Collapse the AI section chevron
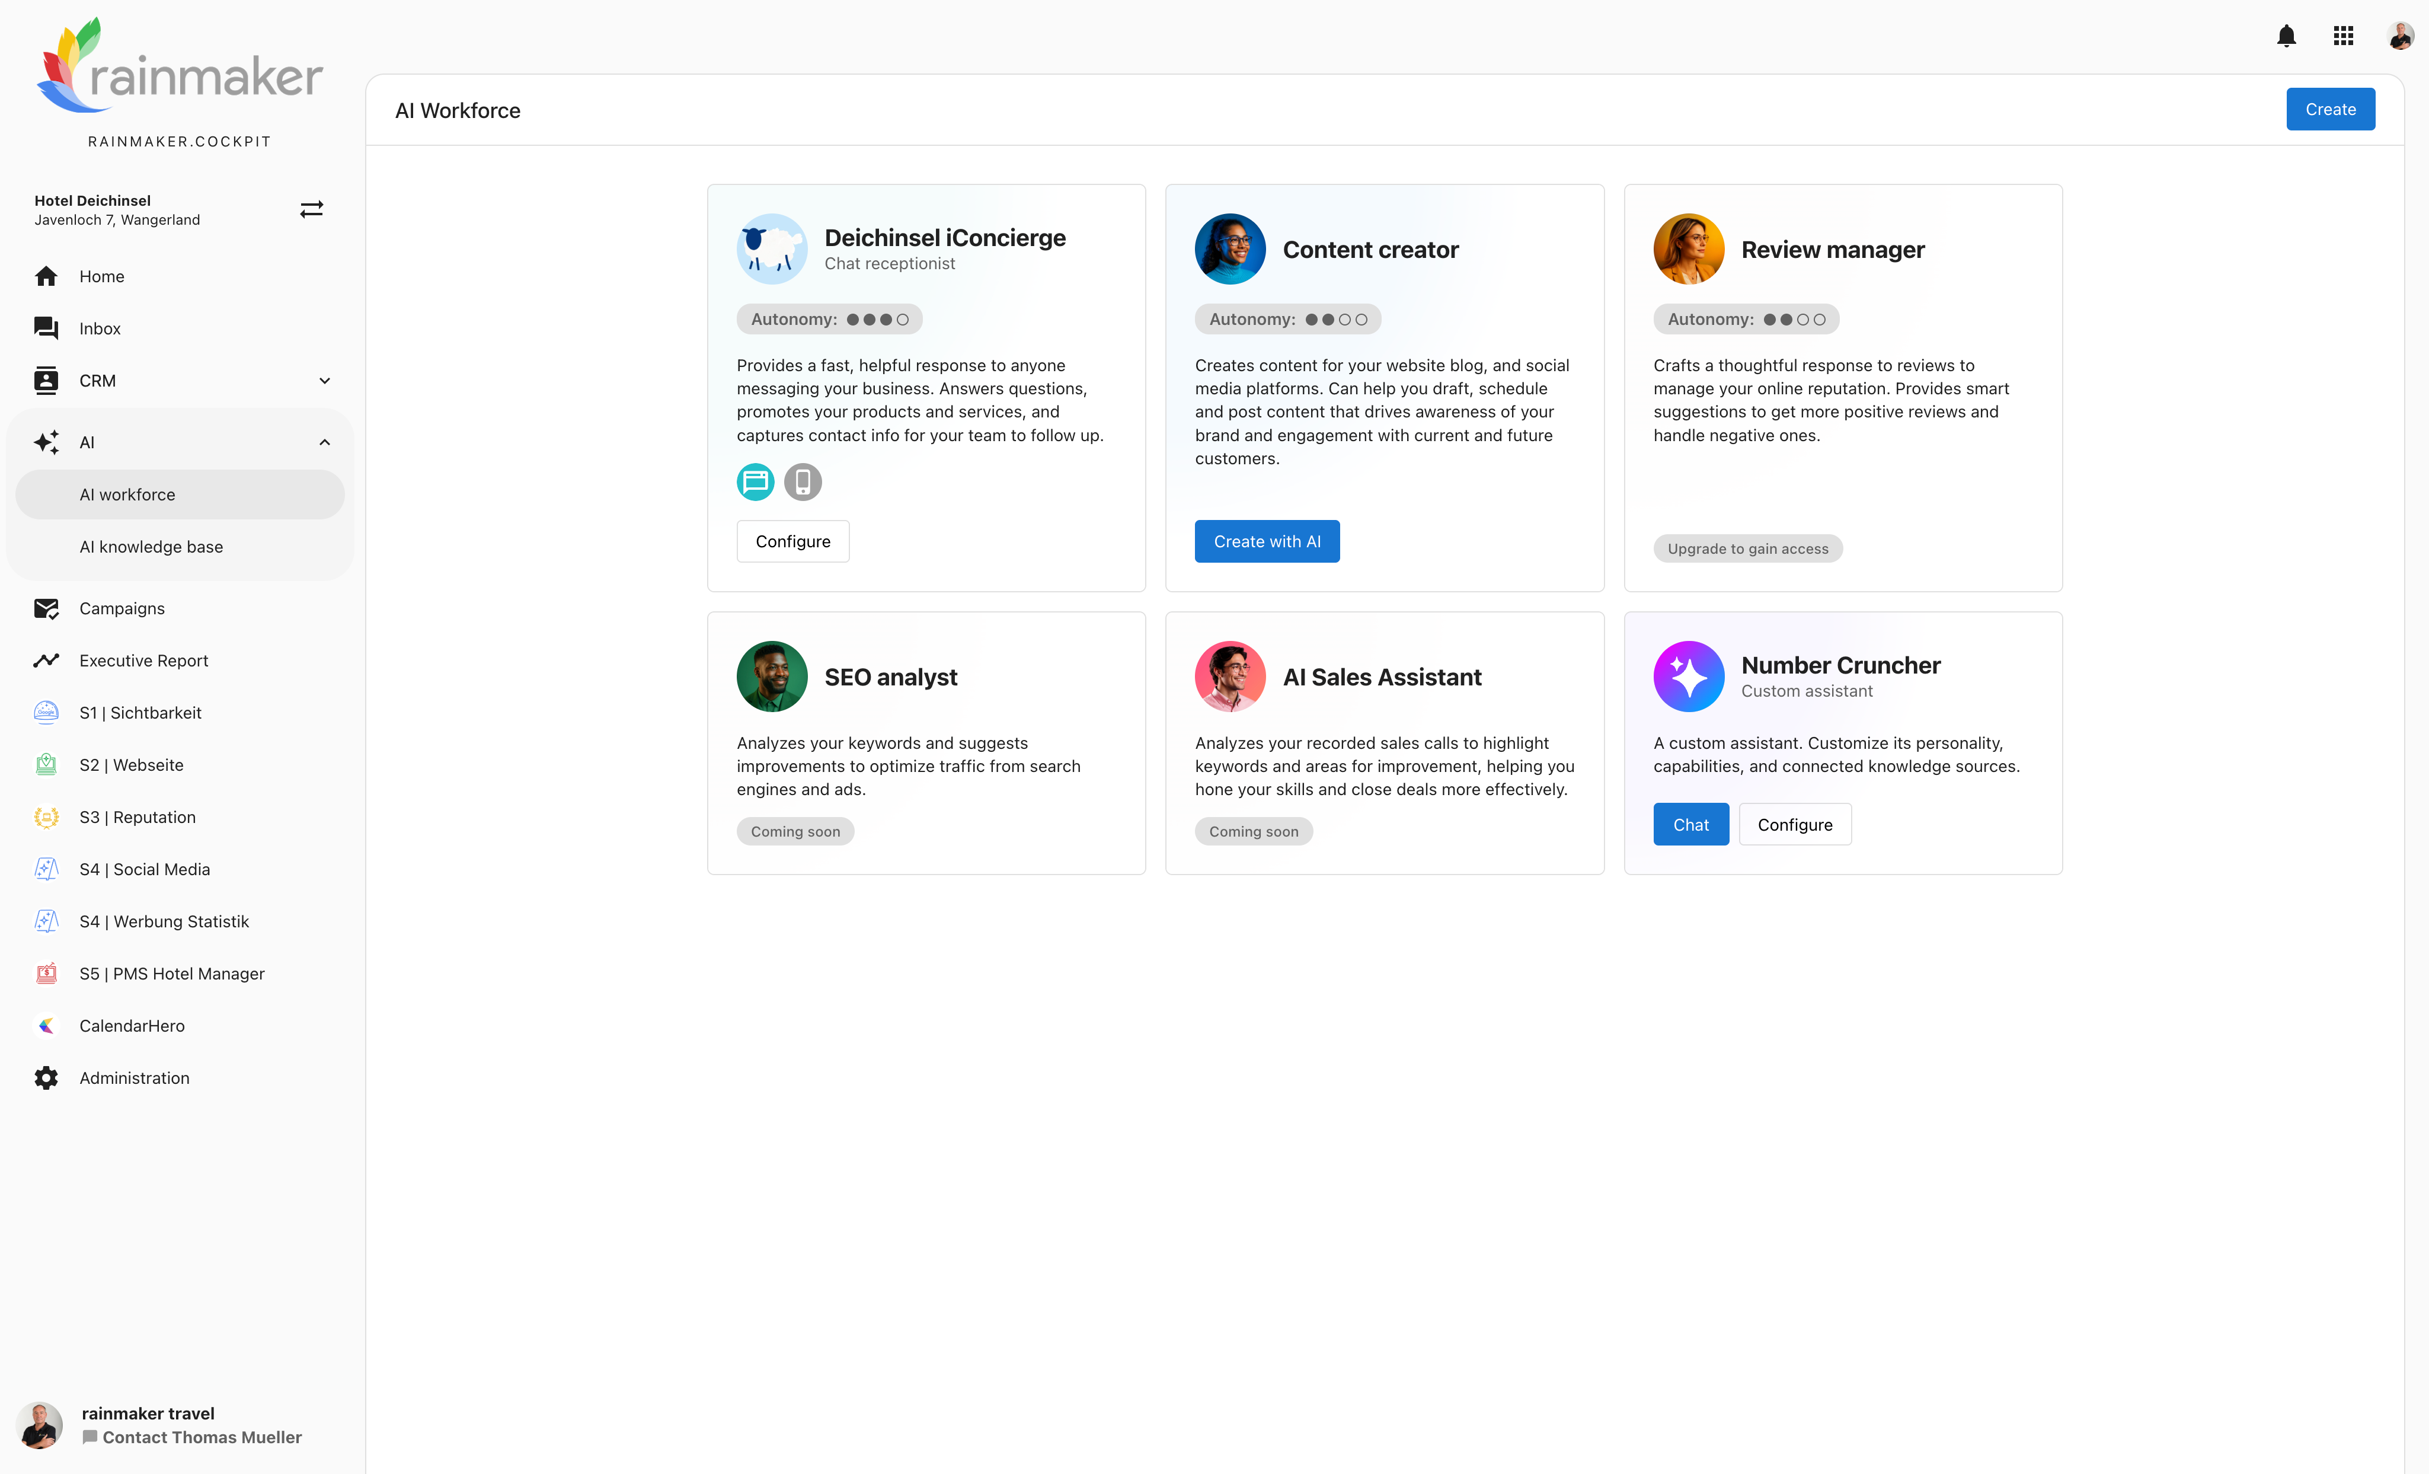The width and height of the screenshot is (2429, 1474). tap(324, 442)
